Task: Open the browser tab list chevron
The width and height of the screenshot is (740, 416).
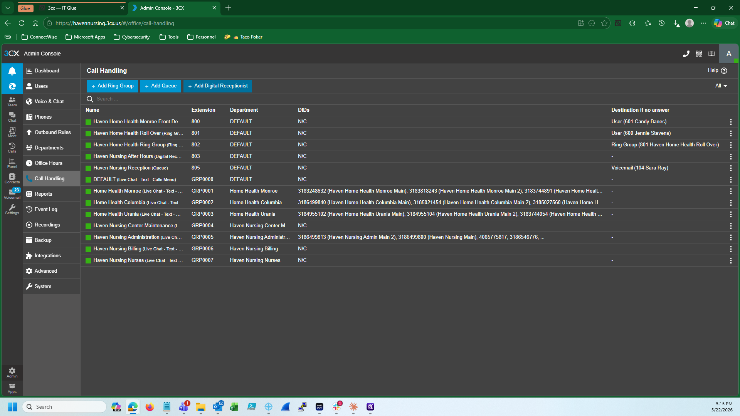Action: [x=7, y=8]
